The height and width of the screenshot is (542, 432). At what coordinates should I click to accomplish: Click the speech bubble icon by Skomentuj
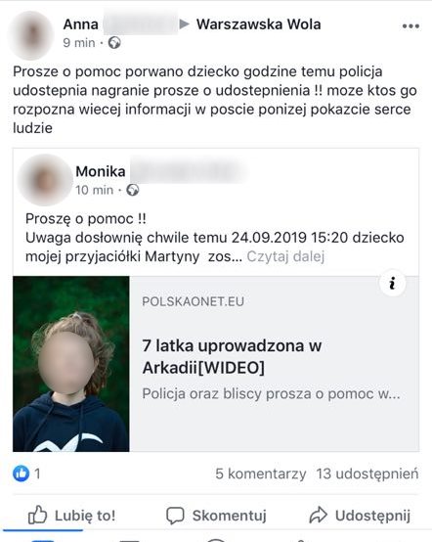175,516
